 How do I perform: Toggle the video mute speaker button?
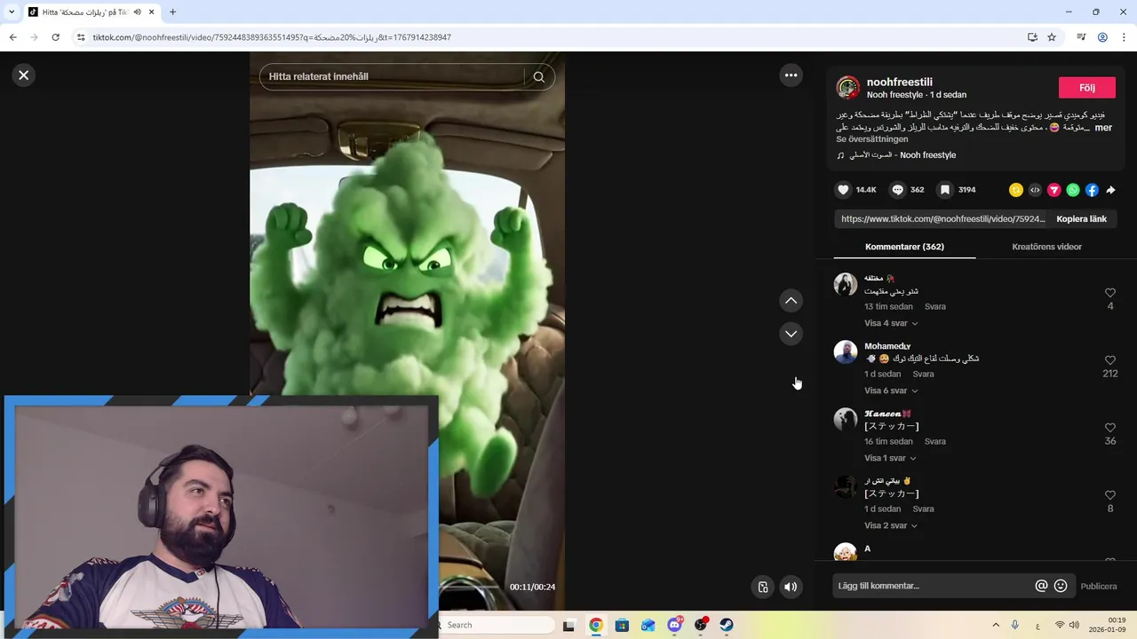pos(791,587)
